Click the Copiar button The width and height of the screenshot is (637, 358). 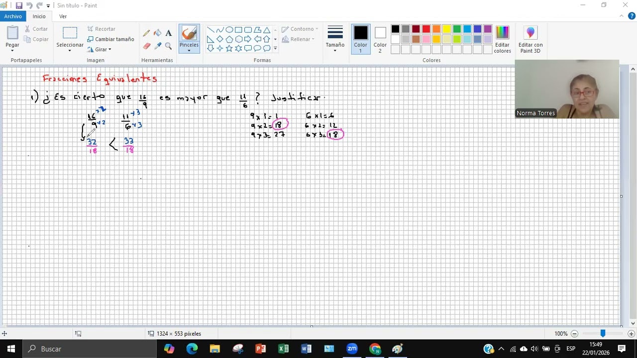click(36, 39)
